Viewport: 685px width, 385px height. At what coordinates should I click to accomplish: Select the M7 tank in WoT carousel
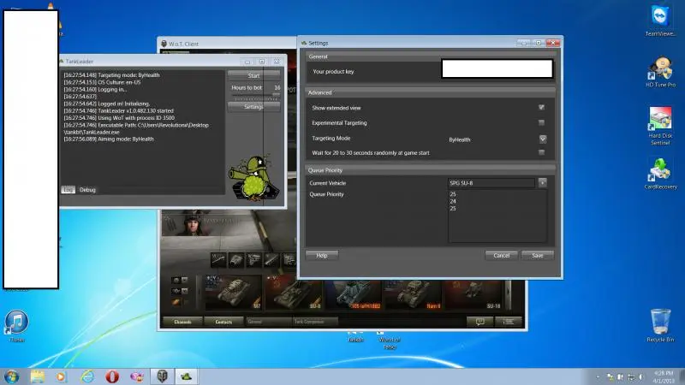pyautogui.click(x=233, y=293)
